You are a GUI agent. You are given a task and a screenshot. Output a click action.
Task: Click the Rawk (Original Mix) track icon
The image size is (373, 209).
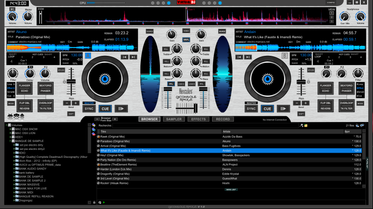(98, 136)
